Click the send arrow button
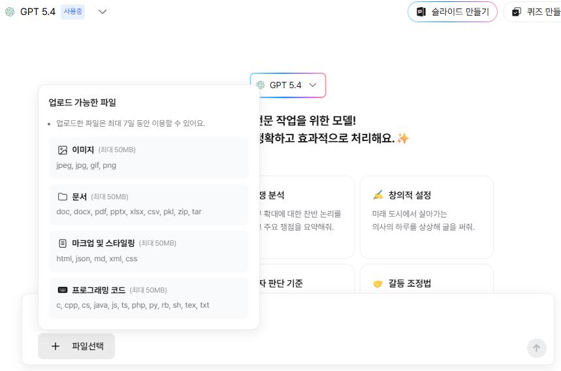The height and width of the screenshot is (371, 561). (536, 347)
